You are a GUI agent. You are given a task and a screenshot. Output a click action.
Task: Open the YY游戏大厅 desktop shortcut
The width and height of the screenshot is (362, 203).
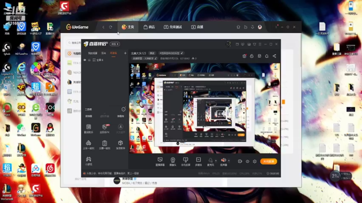(x=36, y=28)
